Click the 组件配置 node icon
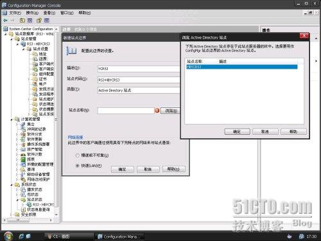This screenshot has height=241, width=321. [35, 74]
